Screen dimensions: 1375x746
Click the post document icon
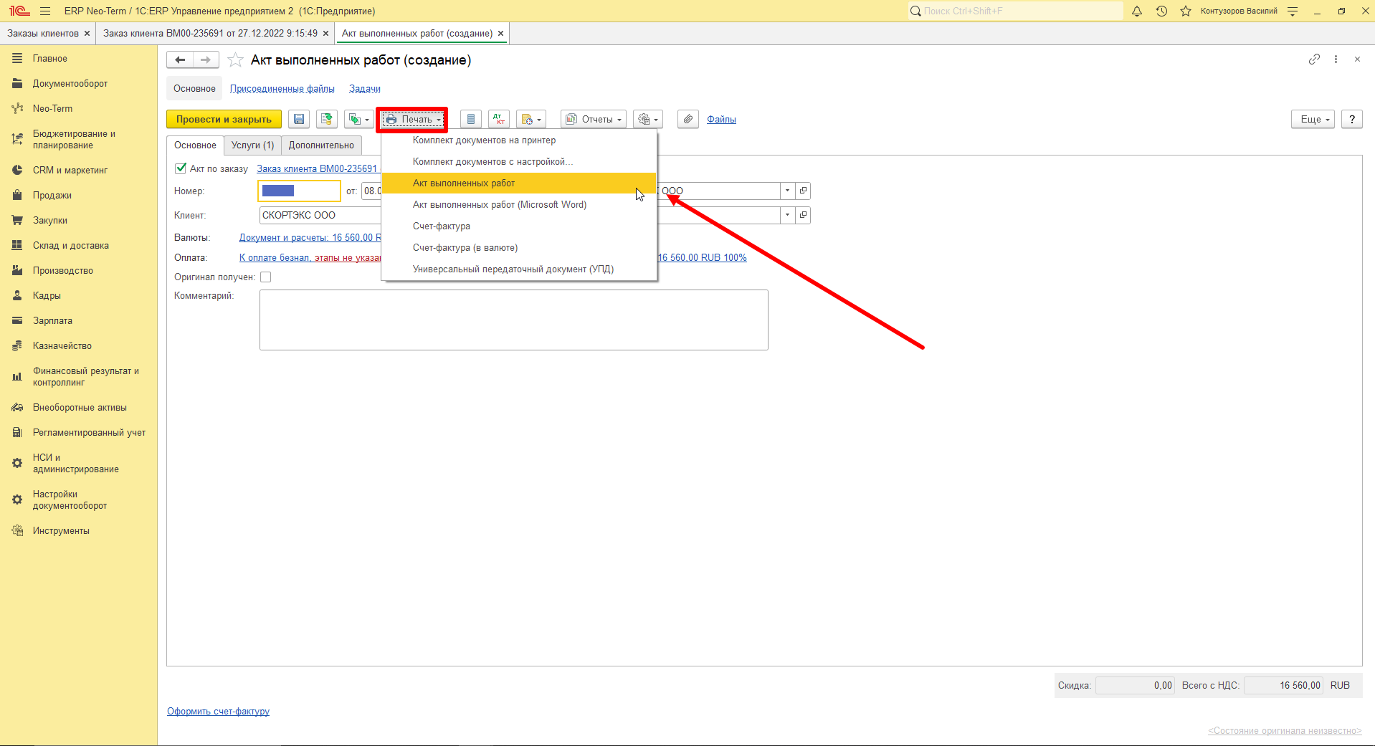coord(327,119)
